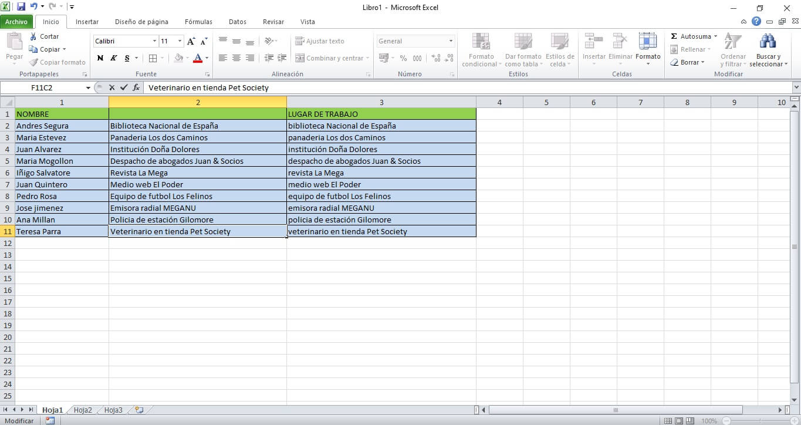Cancel the cell entry with the X button

point(111,87)
